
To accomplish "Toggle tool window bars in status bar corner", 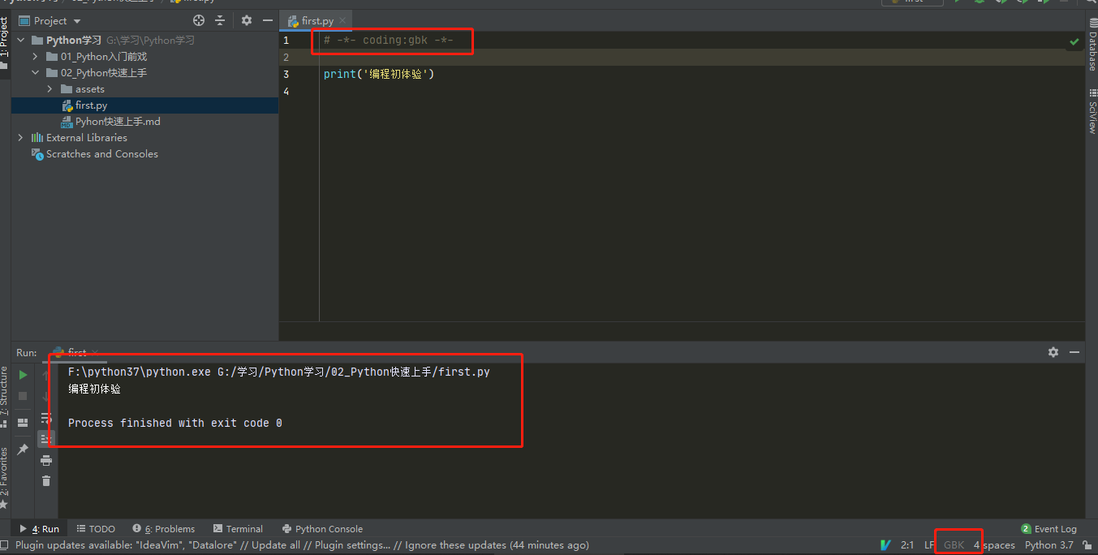I will 6,545.
